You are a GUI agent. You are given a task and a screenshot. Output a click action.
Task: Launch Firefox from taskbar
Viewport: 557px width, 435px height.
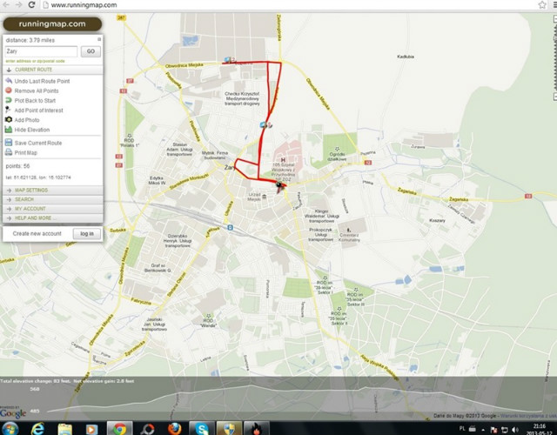pos(174,429)
